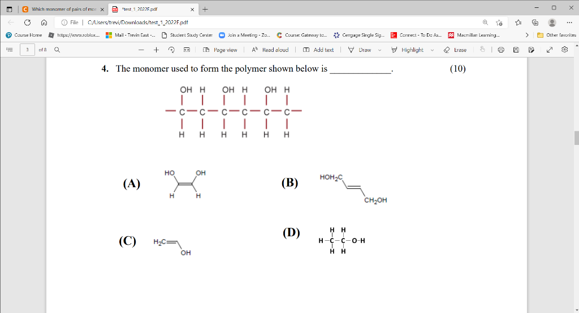Viewport: 579px width, 313px height.
Task: Close the test_1_2022F.pdf tab
Action: pyautogui.click(x=192, y=10)
